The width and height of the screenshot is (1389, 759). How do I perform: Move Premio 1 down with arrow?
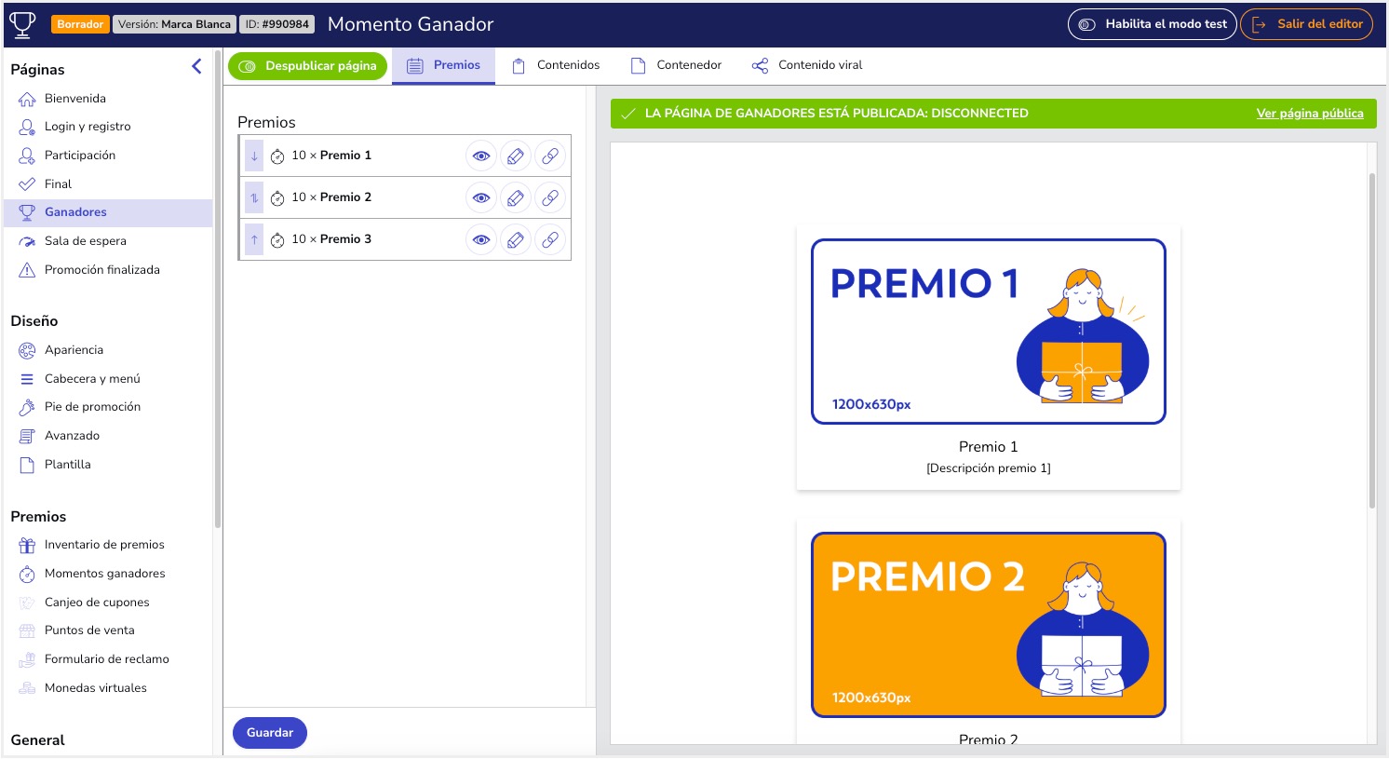254,156
